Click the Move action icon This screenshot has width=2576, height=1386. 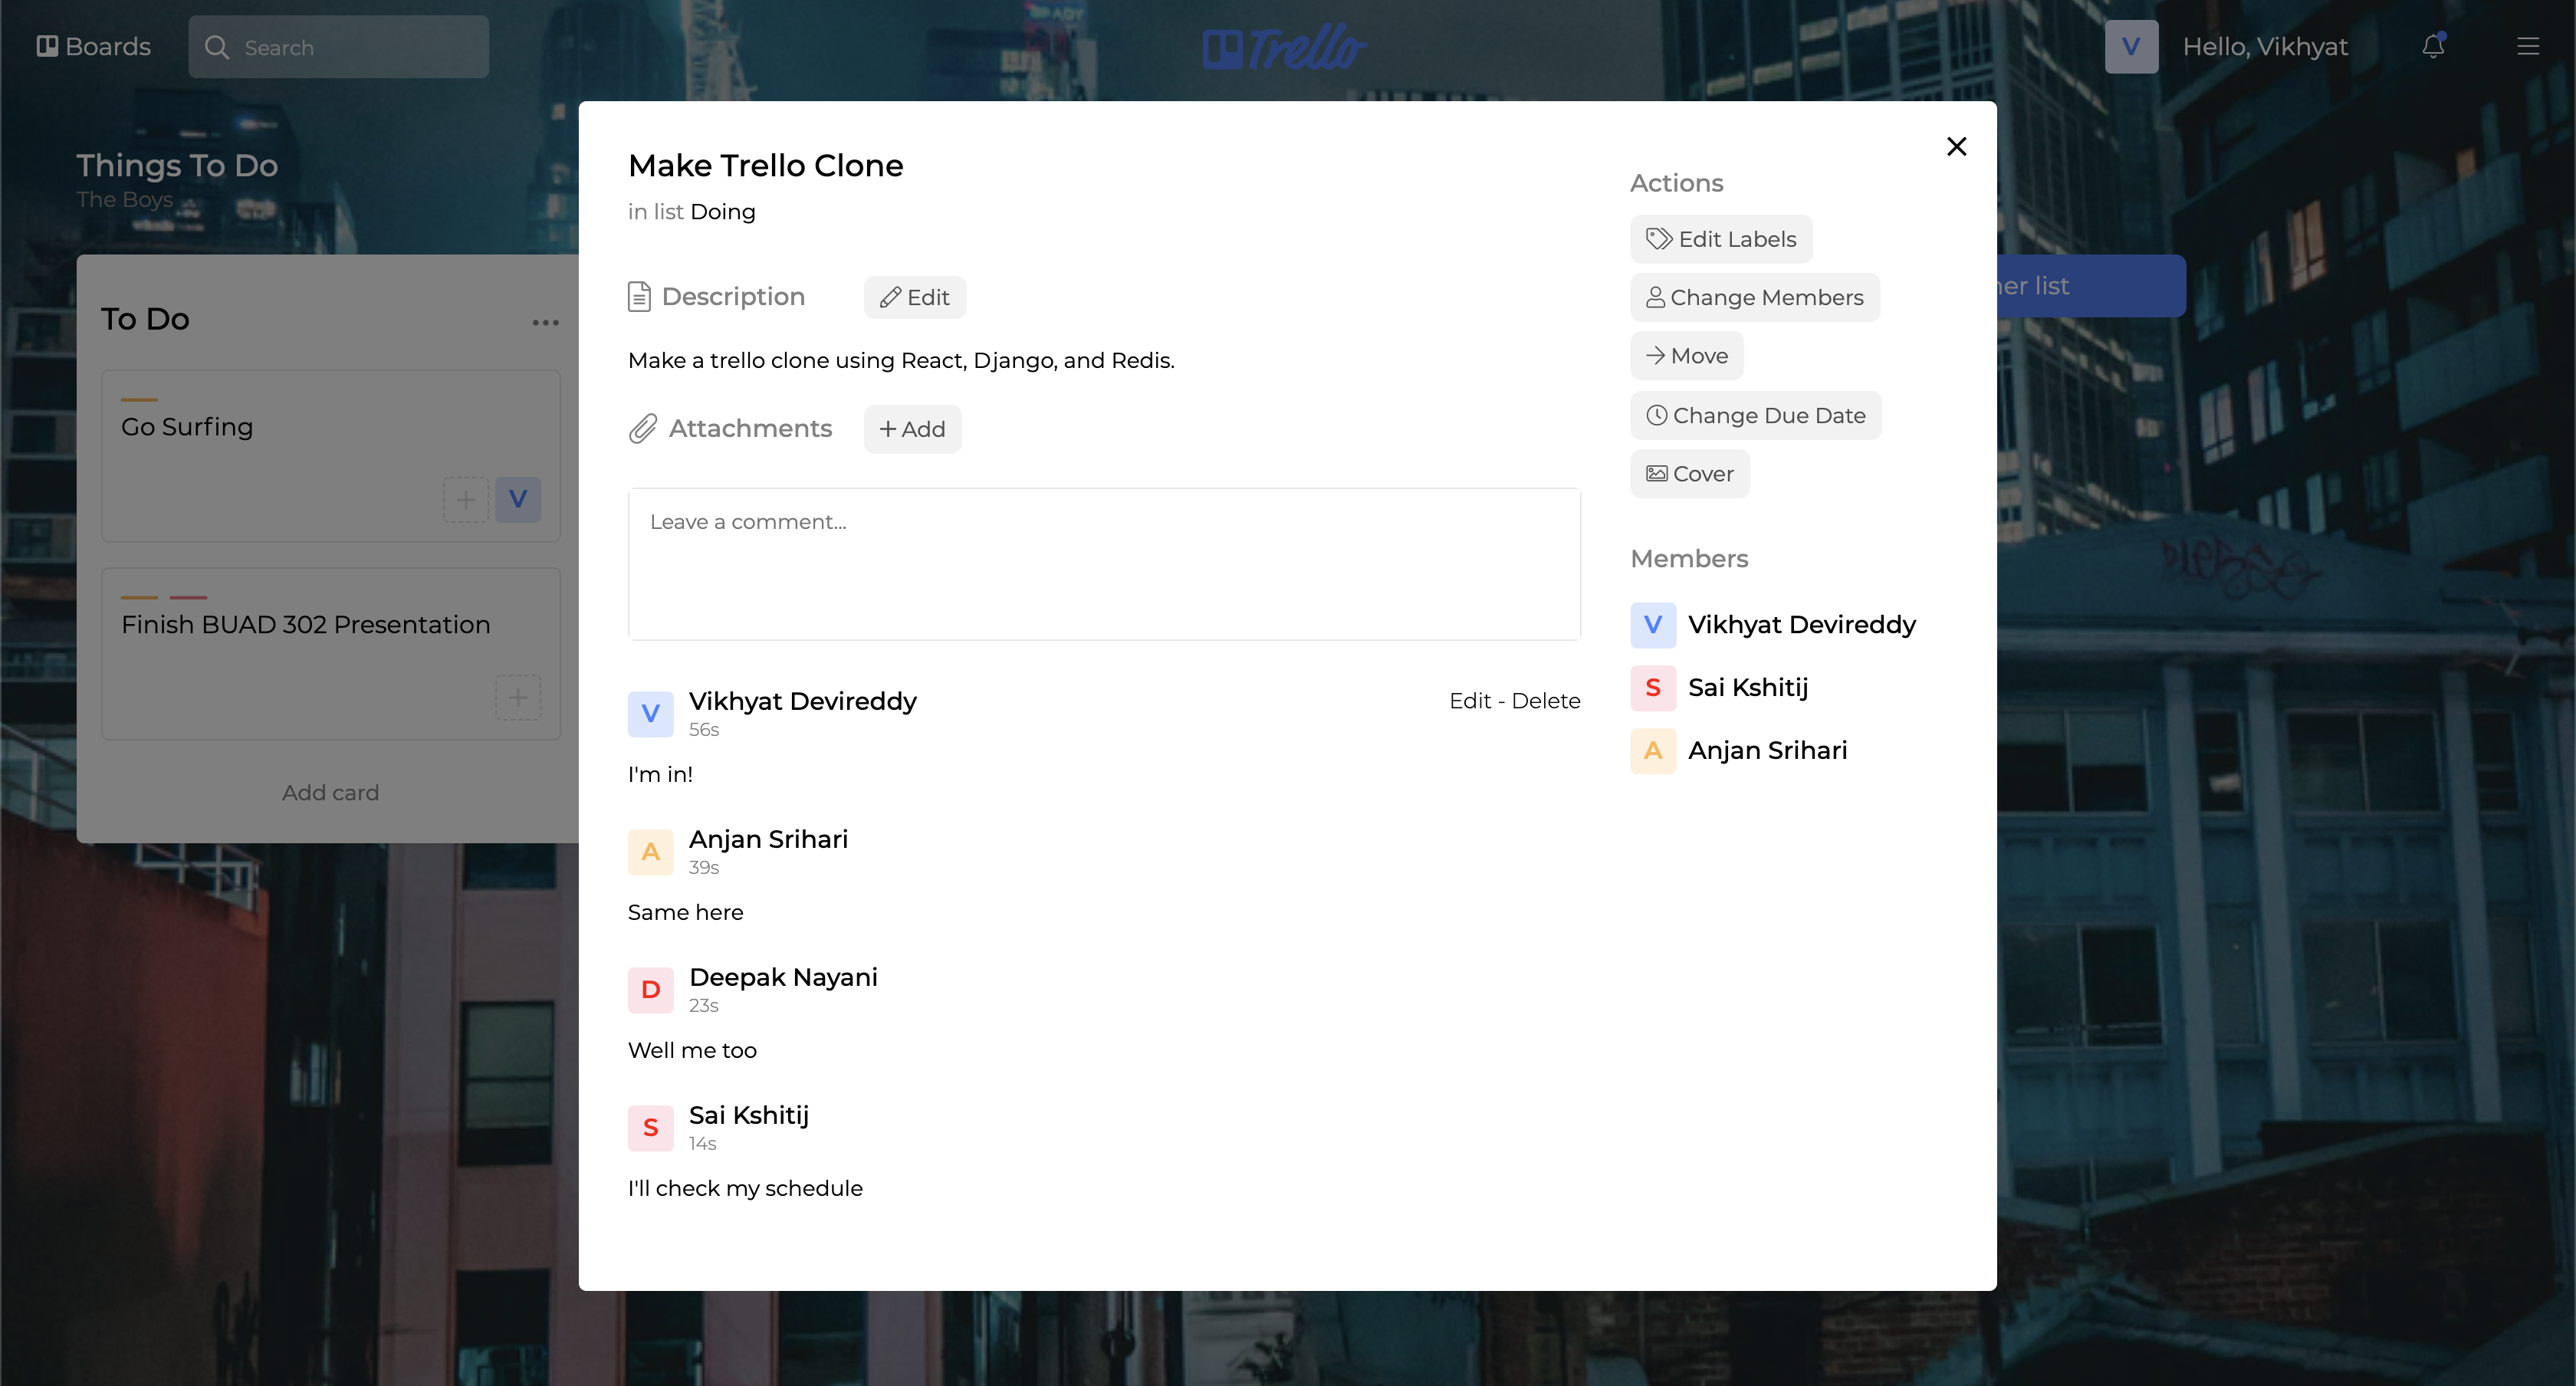click(x=1656, y=355)
